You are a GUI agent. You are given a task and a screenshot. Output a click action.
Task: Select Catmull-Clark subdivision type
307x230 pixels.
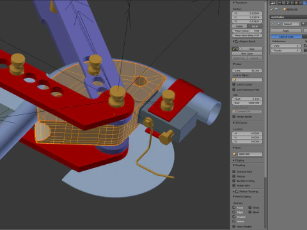[287, 36]
